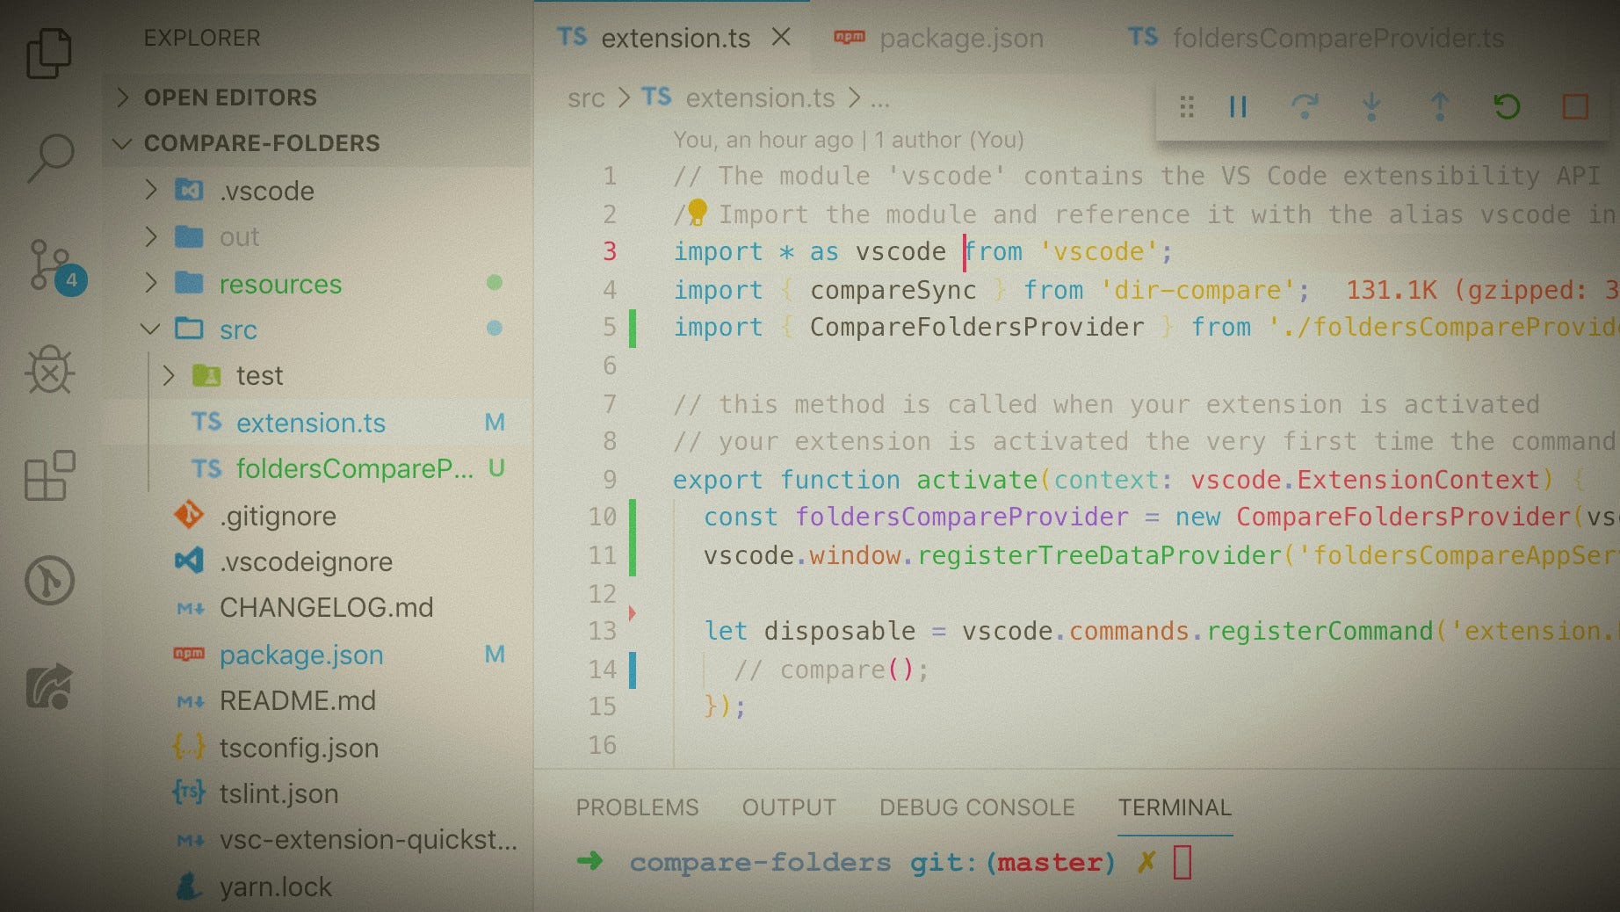Click the breadcrumb ellipsis segment
Image resolution: width=1620 pixels, height=912 pixels.
coord(880,100)
